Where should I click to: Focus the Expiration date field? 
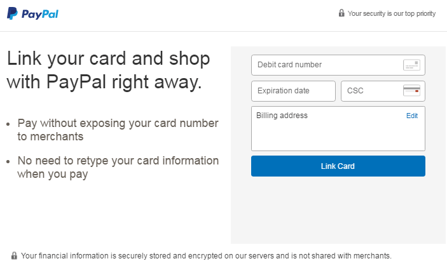293,91
